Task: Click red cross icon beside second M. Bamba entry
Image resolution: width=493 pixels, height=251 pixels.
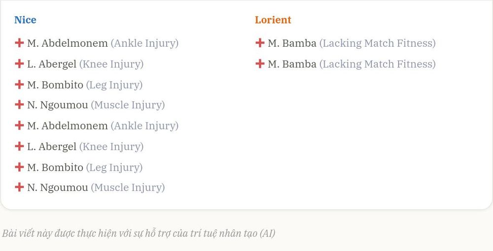Action: [260, 63]
